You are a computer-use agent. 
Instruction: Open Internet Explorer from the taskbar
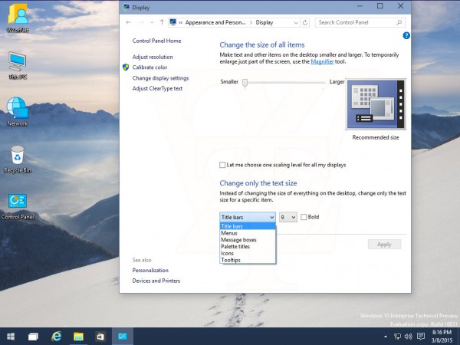pos(56,336)
